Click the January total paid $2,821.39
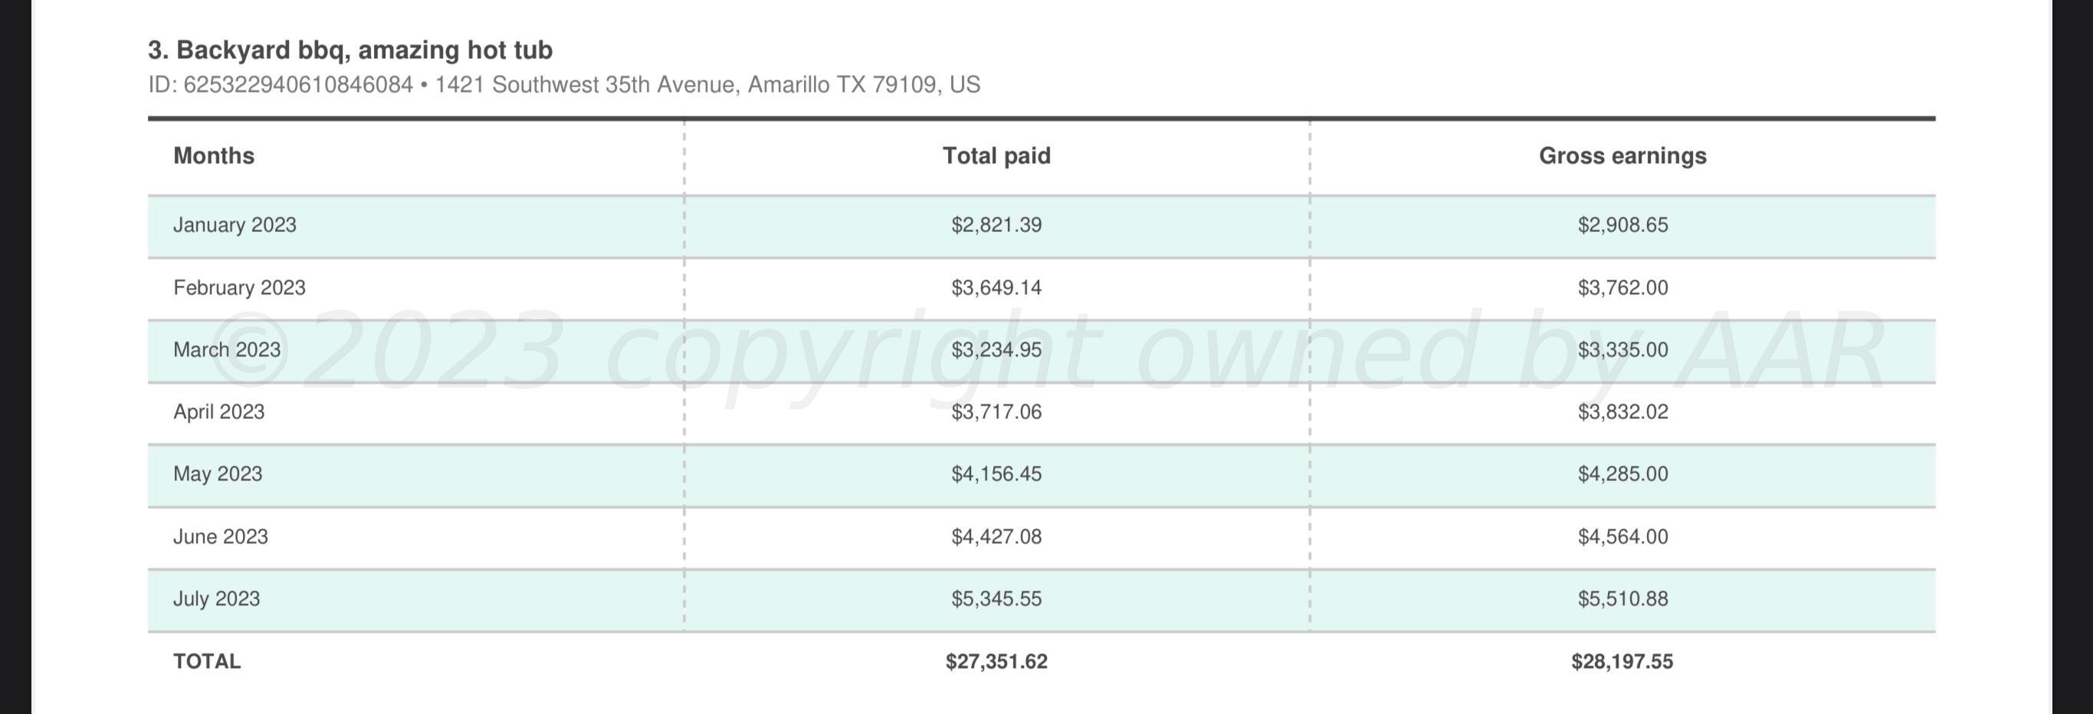This screenshot has width=2093, height=714. tap(996, 225)
